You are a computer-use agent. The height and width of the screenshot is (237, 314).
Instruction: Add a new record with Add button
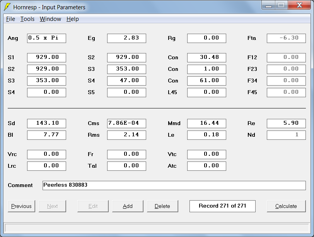(128, 206)
